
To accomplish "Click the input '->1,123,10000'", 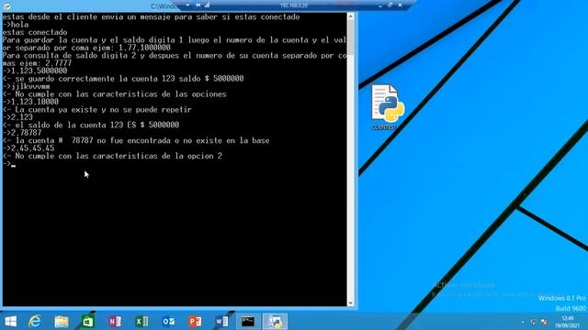I will pos(30,102).
